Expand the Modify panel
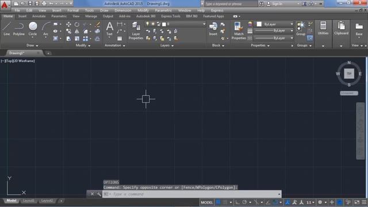 coord(83,45)
